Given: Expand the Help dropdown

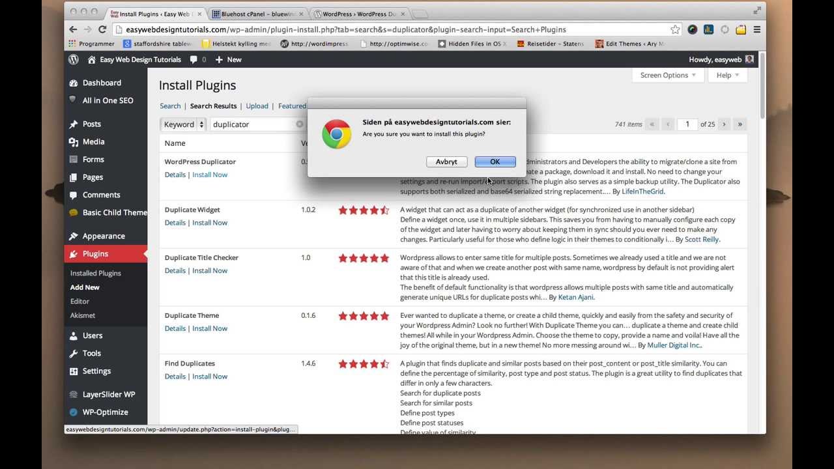Looking at the screenshot, I should pos(727,75).
